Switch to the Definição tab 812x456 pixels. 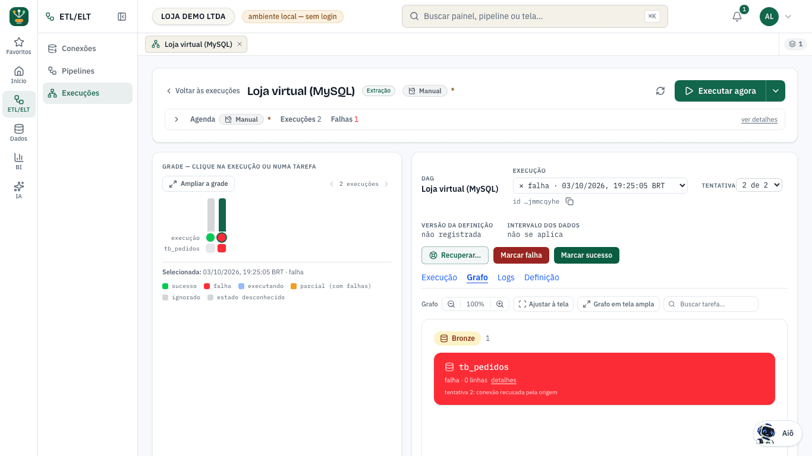point(542,277)
